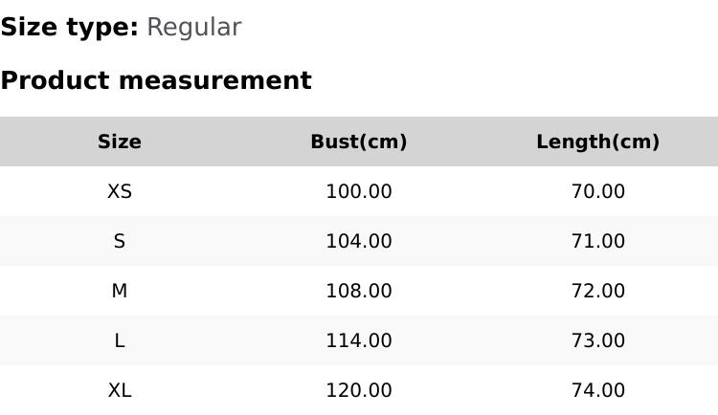The height and width of the screenshot is (415, 718).
Task: Select the Length(cm) column header
Action: coord(598,142)
